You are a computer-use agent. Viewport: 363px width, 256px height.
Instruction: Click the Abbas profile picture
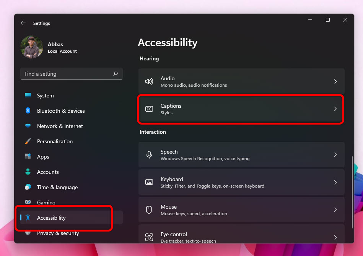click(32, 47)
